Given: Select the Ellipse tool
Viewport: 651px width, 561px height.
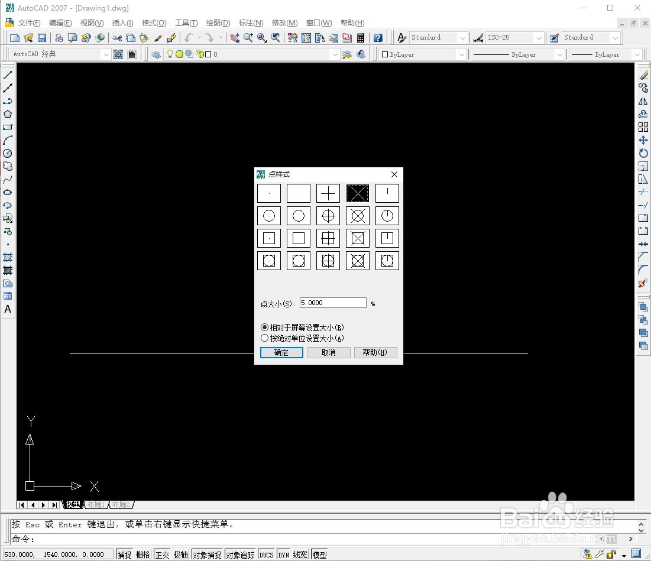Looking at the screenshot, I should (8, 192).
